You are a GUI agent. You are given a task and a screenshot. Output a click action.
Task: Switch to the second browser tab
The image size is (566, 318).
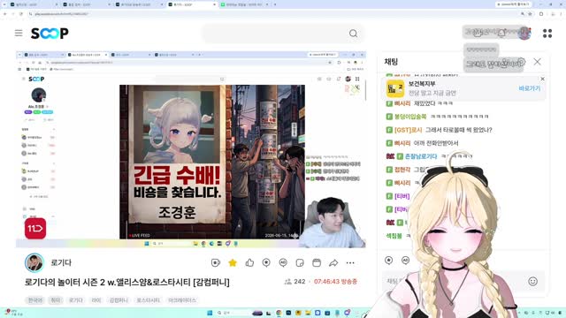coord(87,4)
